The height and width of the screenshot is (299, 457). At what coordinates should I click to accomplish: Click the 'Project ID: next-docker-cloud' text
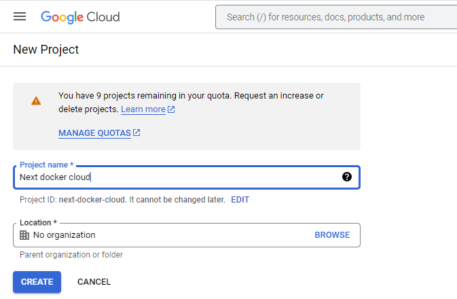73,200
